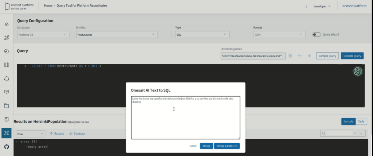
Task: Click the document icon beside Historical Queries
Action: click(290, 56)
